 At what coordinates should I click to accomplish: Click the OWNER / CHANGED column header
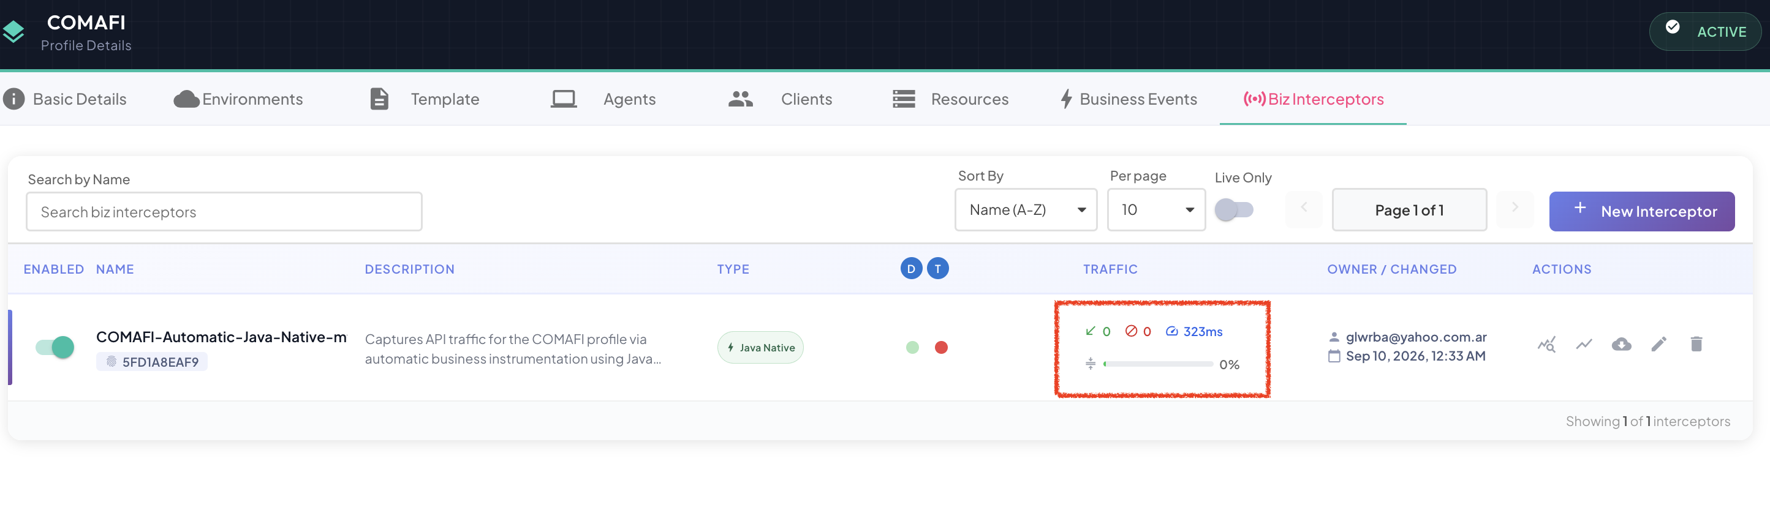pyautogui.click(x=1391, y=269)
